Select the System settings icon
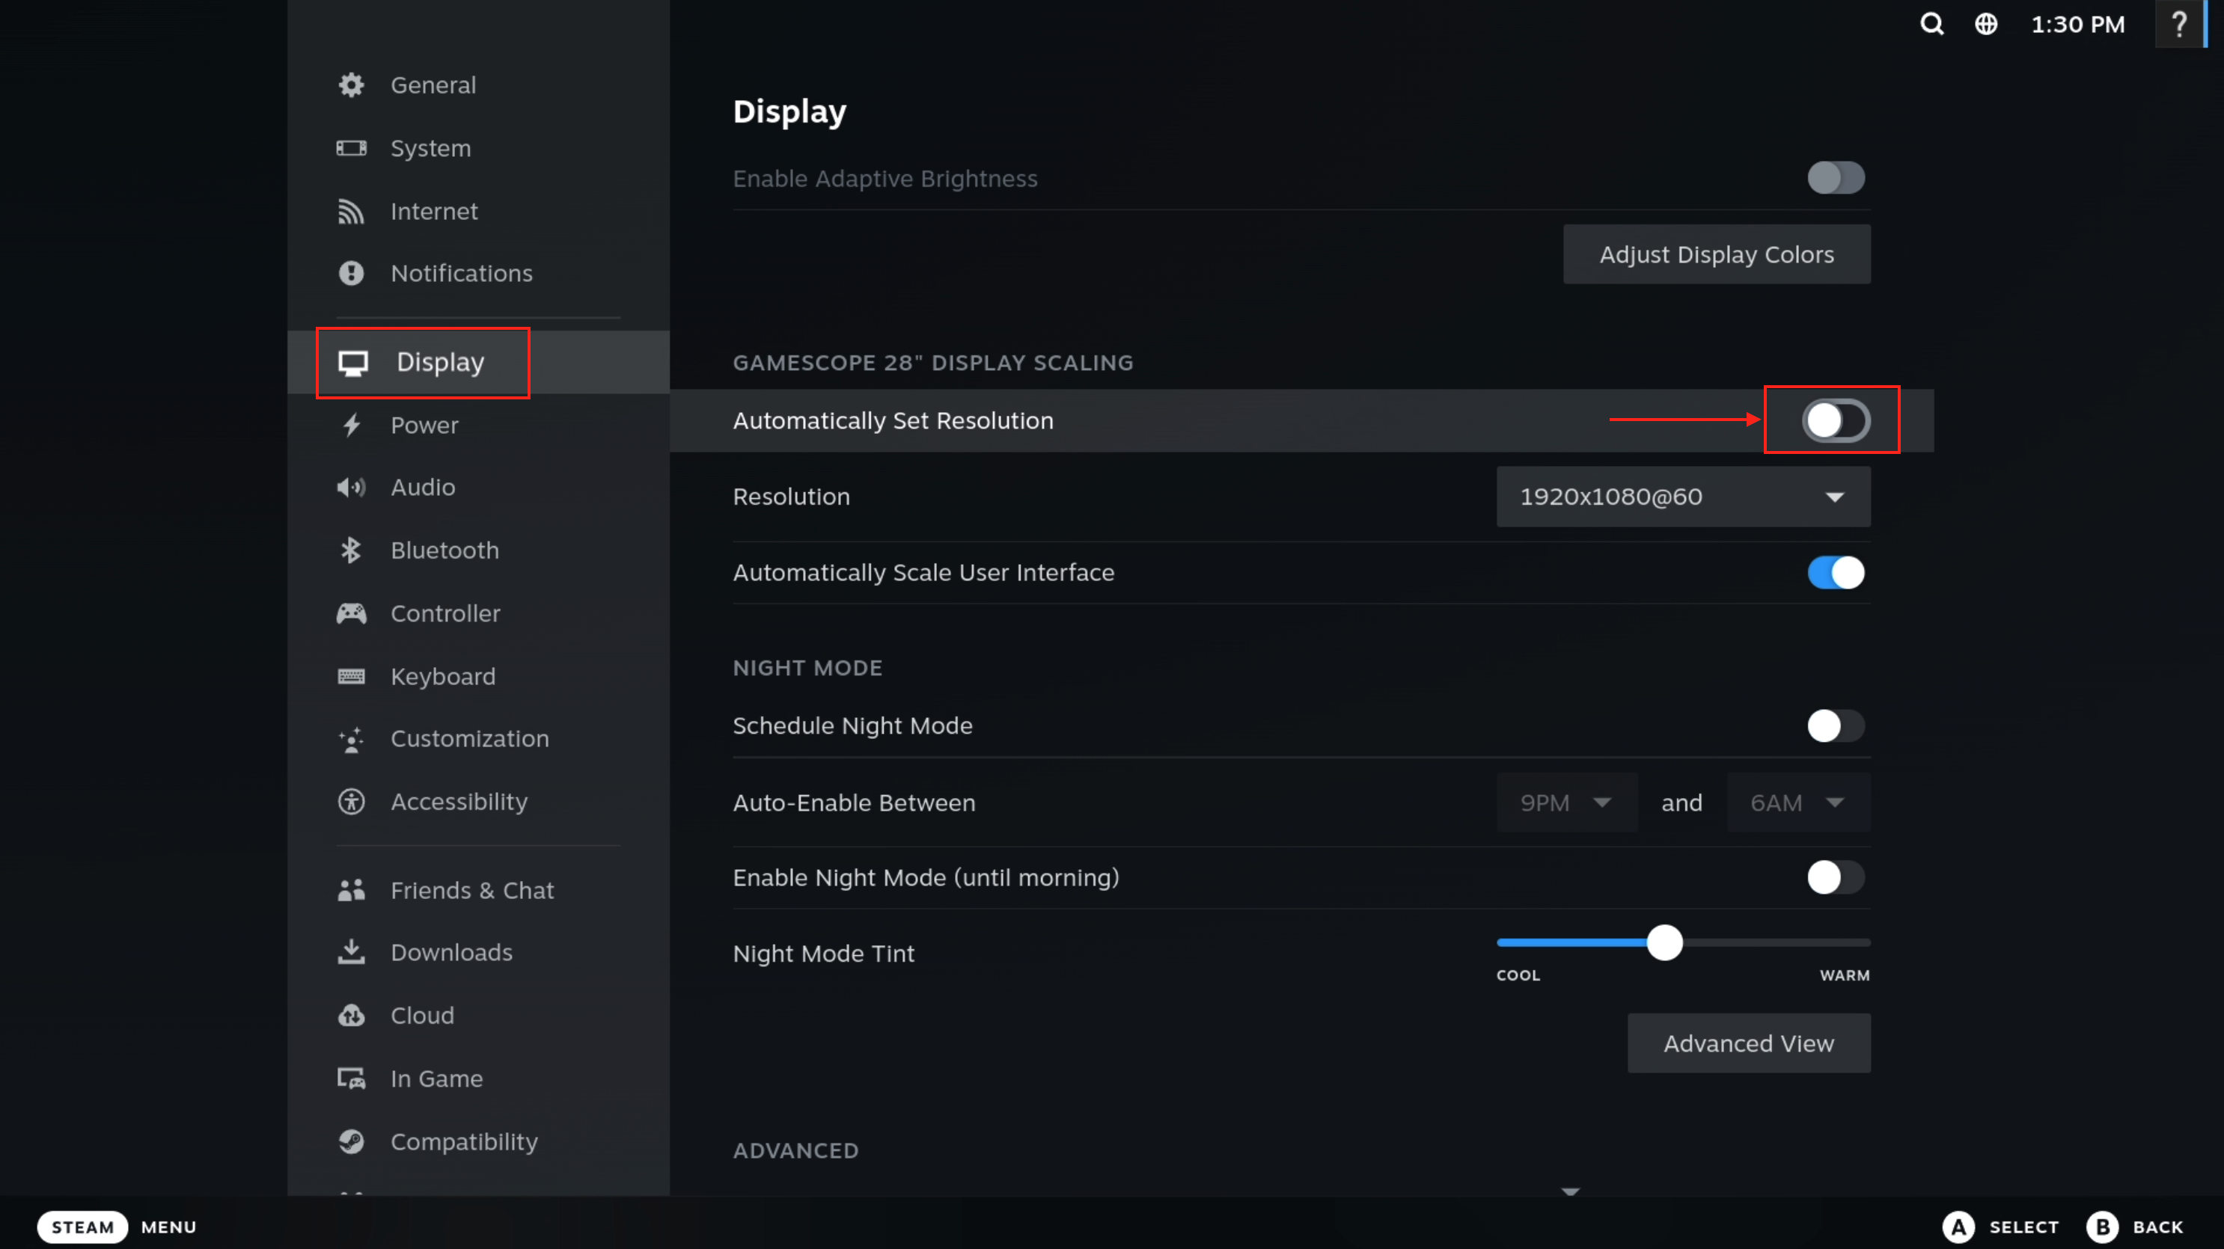 [352, 147]
